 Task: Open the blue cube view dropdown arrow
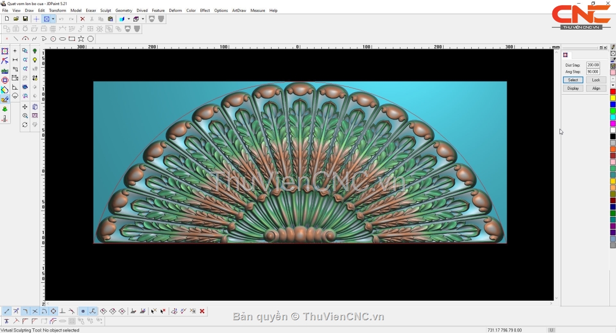click(x=128, y=19)
